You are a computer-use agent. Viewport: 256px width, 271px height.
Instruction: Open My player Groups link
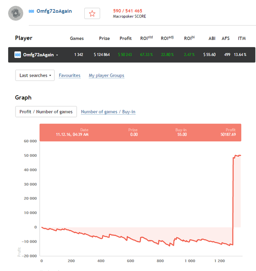click(x=106, y=75)
